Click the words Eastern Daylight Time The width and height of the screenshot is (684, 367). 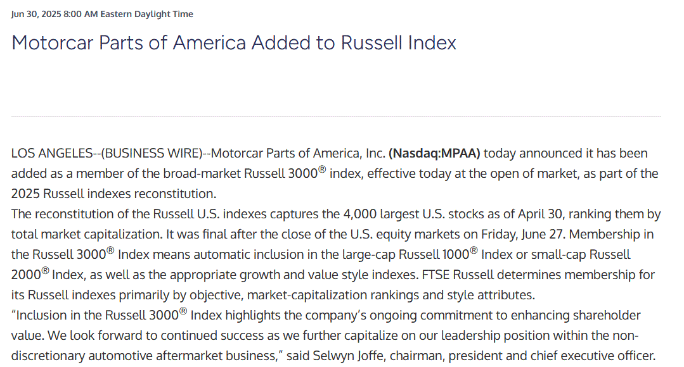tap(146, 14)
